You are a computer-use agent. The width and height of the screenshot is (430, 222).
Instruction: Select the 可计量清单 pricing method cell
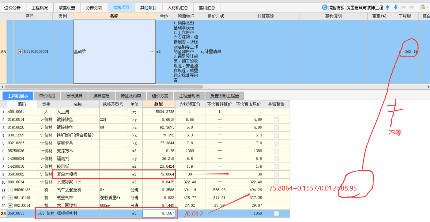[x=216, y=52]
